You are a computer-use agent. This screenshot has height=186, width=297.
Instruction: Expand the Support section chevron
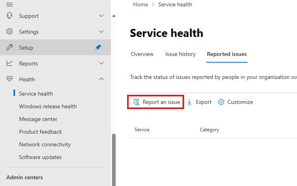click(101, 16)
